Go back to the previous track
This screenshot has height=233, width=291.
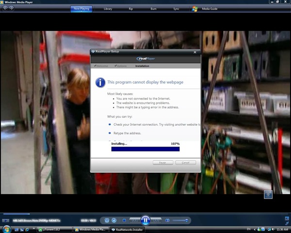coord(135,220)
